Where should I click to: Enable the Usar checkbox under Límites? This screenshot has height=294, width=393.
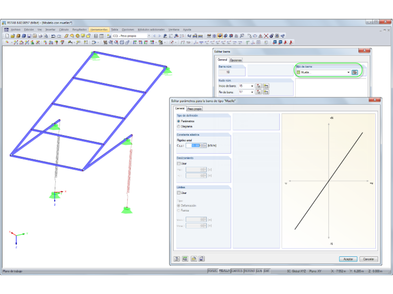[179, 193]
